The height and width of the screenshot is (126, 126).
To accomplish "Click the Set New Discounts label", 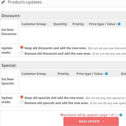I will coord(9,32).
